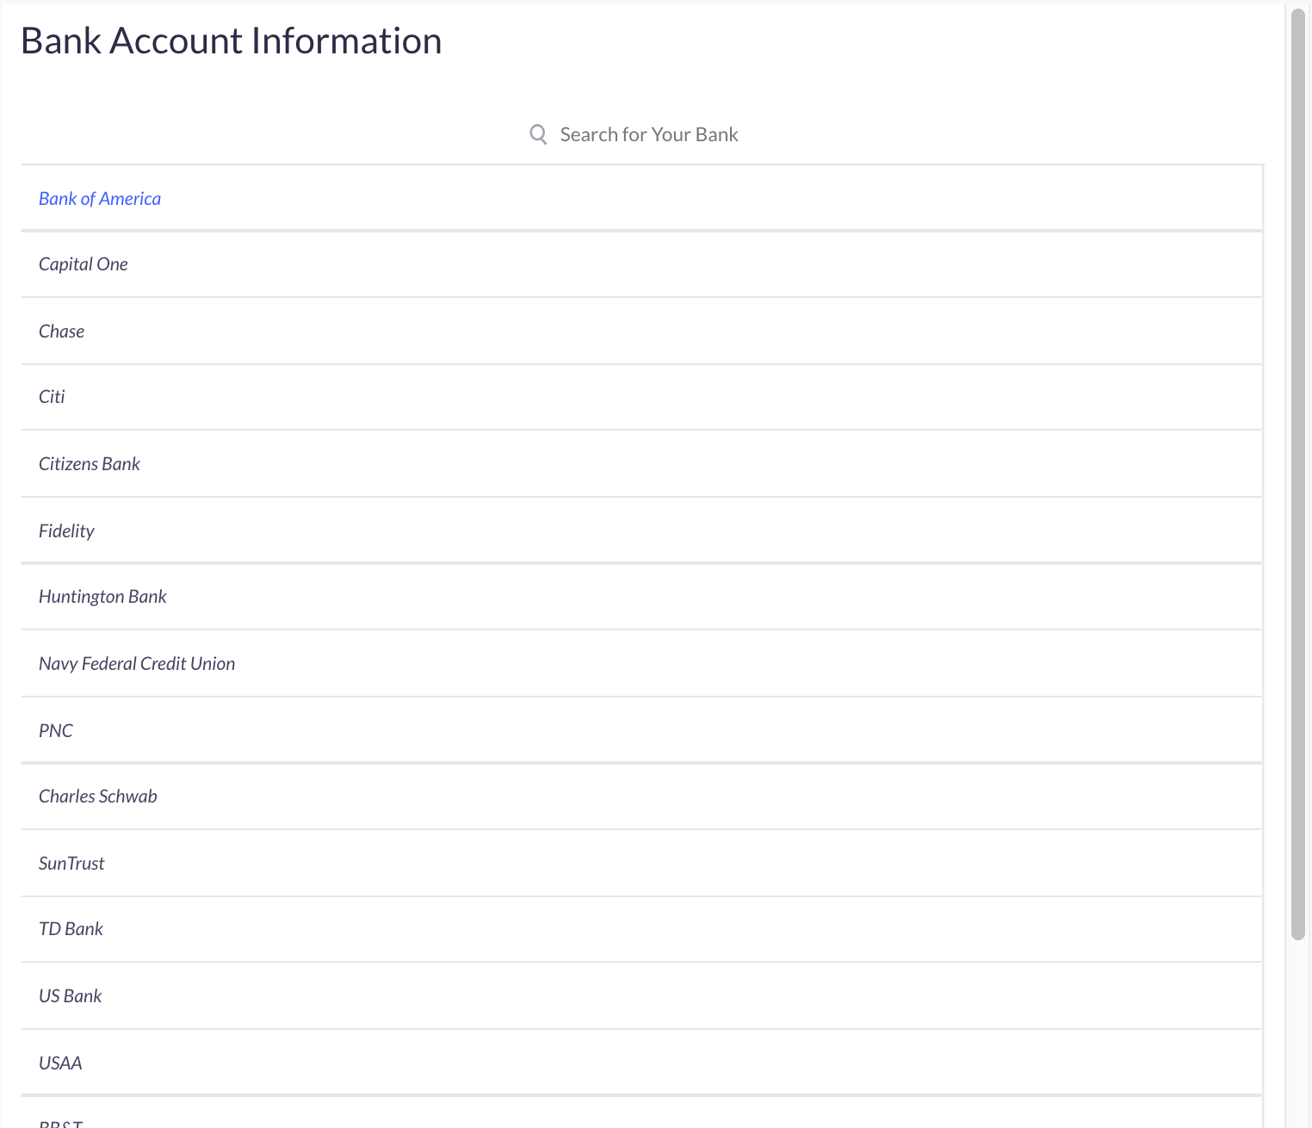Pick PNC from the bank list

641,730
